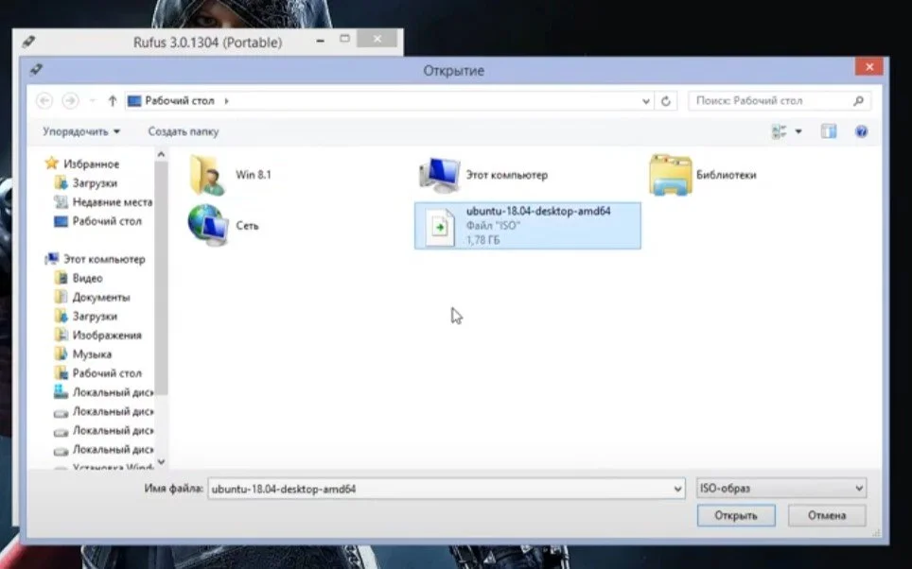Select Рабочий стол under Избранное
Viewport: 912px width, 569px height.
(x=107, y=221)
